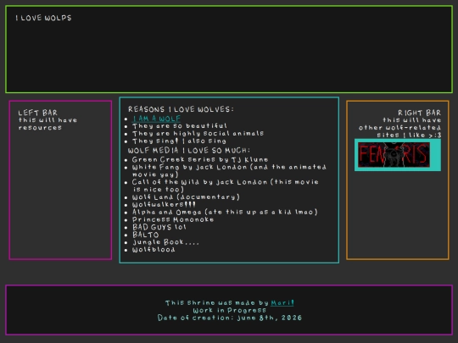This screenshot has height=343, width=458.
Task: Click the 'RIGHT BAR' heading
Action: [x=420, y=113]
